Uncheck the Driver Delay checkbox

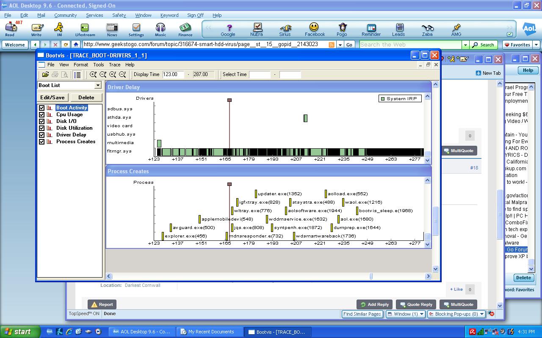pos(41,135)
